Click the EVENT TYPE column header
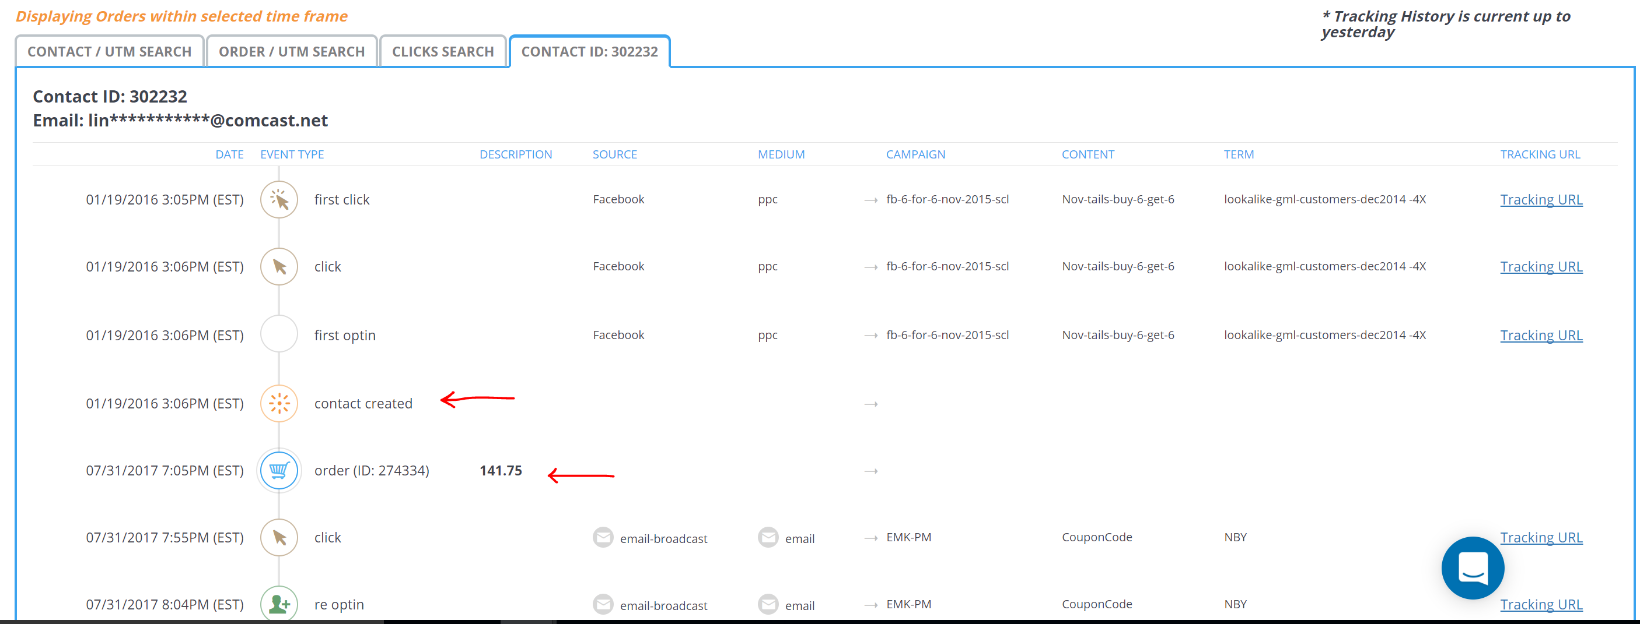This screenshot has width=1640, height=624. point(292,154)
